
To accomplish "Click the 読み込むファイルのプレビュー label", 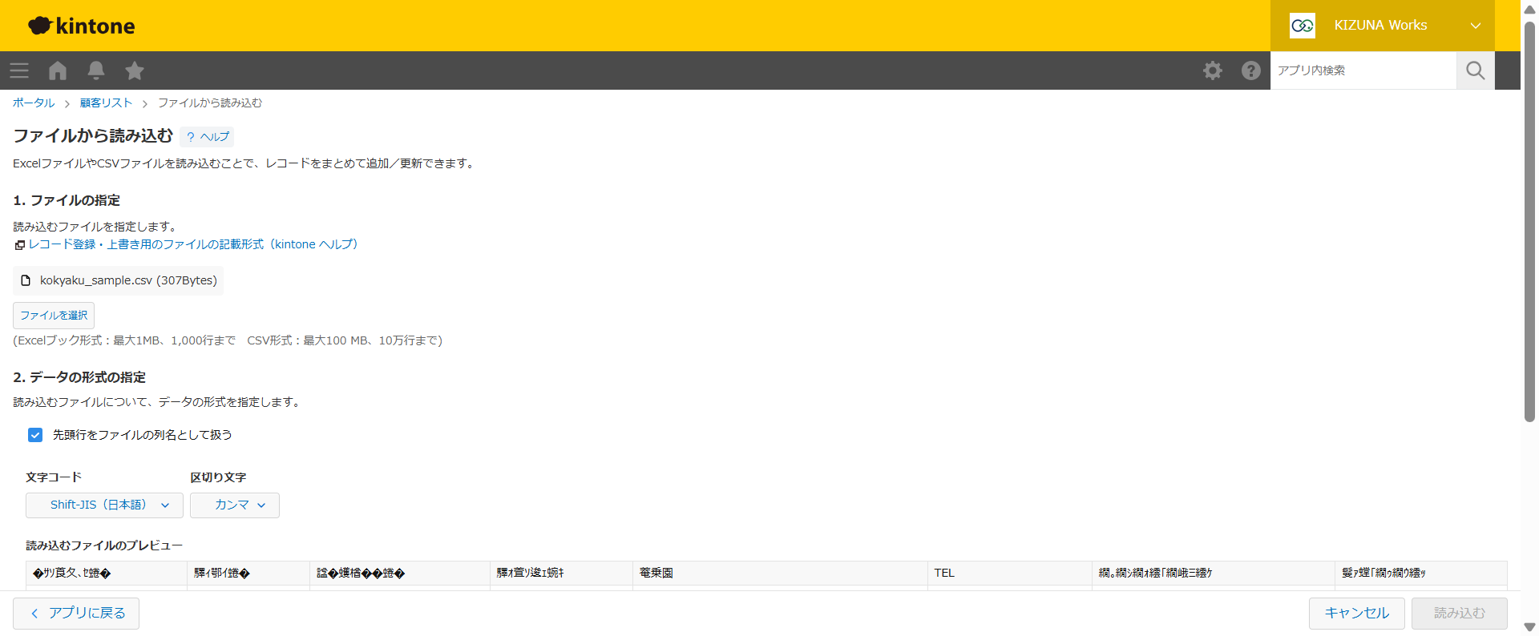I will tap(104, 545).
